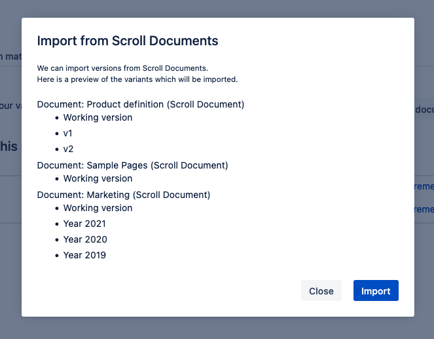Click lower partially hidden link at right edge
Screen dimensions: 434x339
[x=424, y=209]
